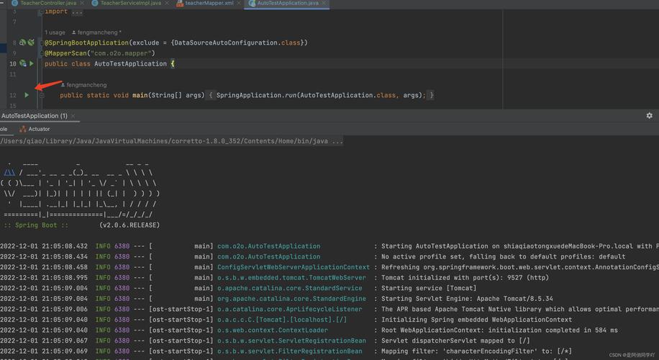Expand folded main method body on line 12
Viewport: 659px width, 360px height.
click(x=42, y=96)
